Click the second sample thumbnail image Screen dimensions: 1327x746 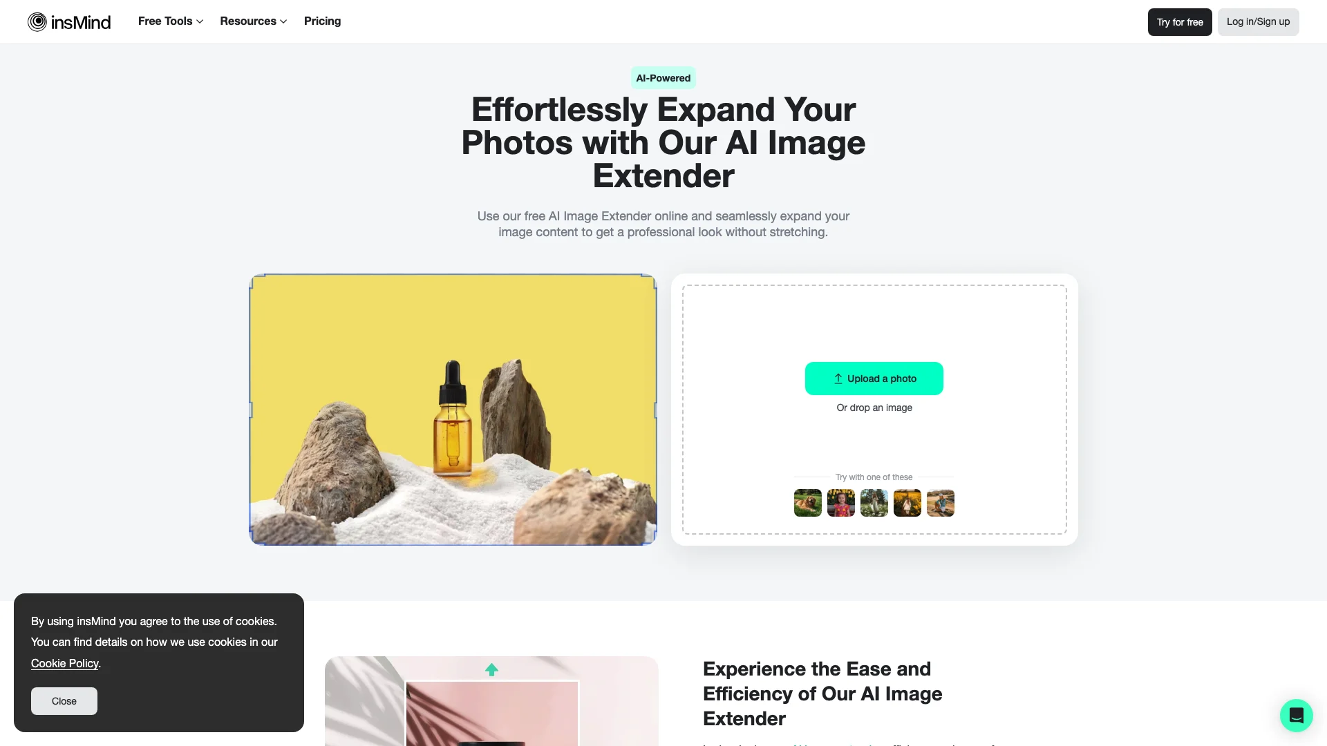pyautogui.click(x=840, y=502)
